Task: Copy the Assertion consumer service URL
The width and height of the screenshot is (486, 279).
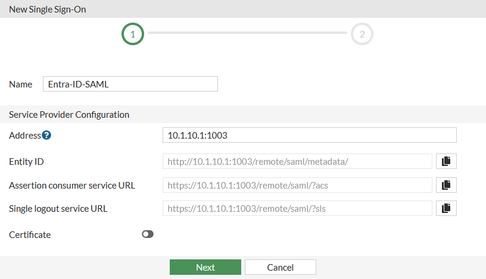Action: point(446,185)
